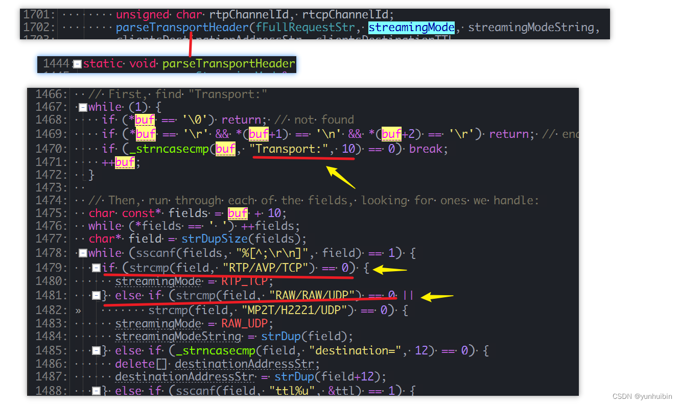Click rtpChannelId variable on line 1701
The height and width of the screenshot is (405, 680).
pos(249,14)
